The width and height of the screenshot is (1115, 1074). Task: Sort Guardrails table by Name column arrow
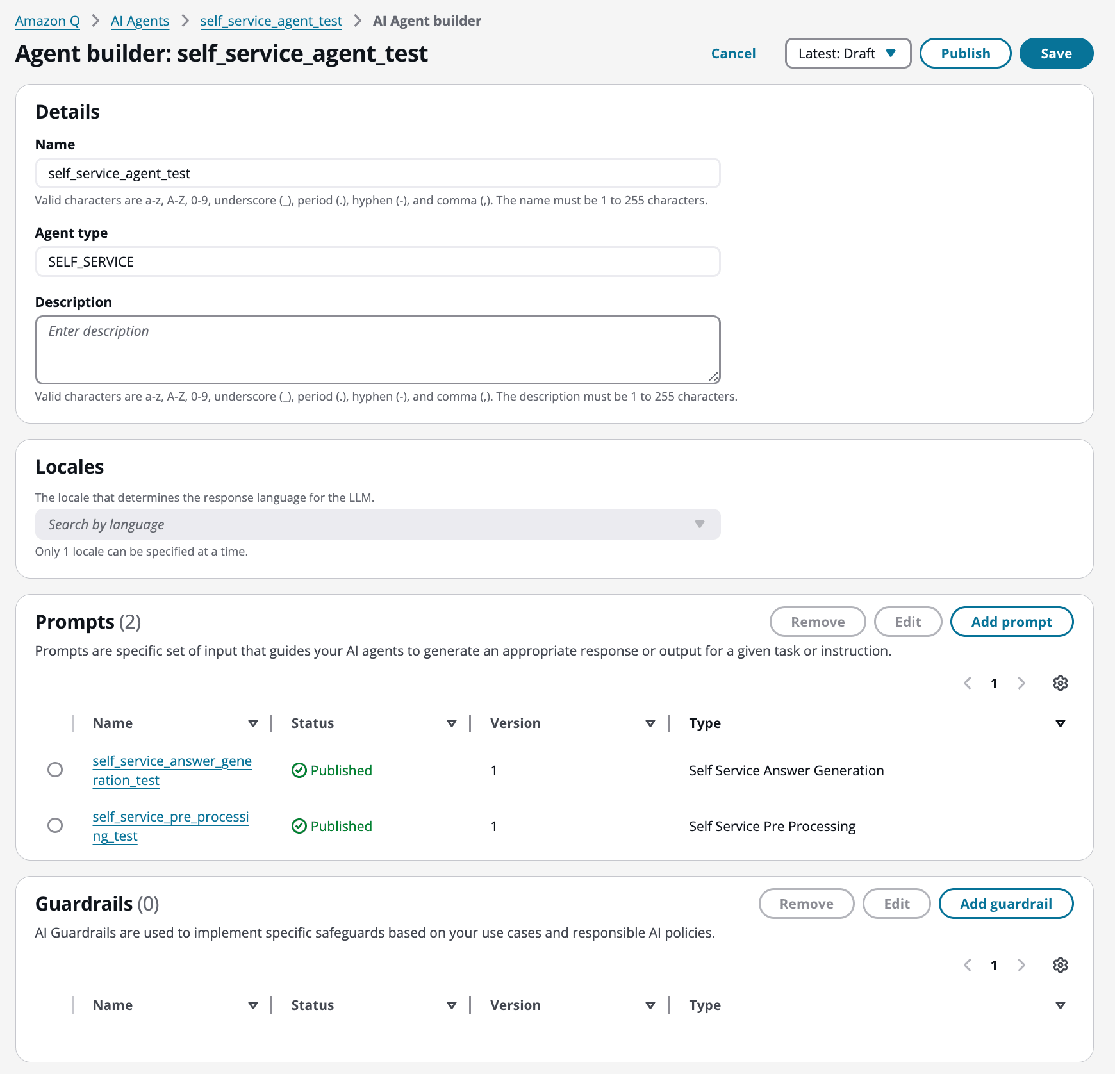pos(253,1005)
